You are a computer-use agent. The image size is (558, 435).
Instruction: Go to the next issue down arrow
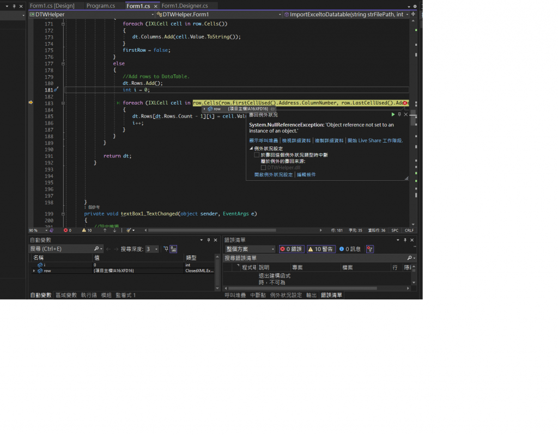pos(114,230)
